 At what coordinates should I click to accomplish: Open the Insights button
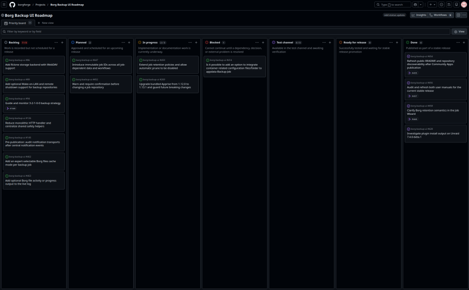point(419,15)
